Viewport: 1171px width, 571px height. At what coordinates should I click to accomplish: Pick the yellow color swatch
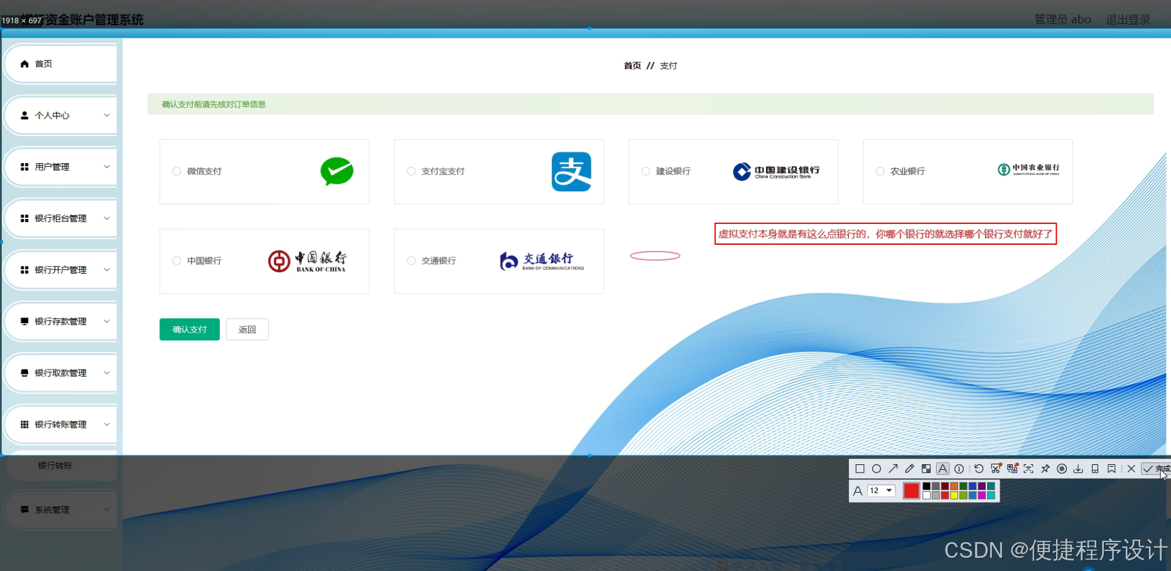tap(954, 495)
